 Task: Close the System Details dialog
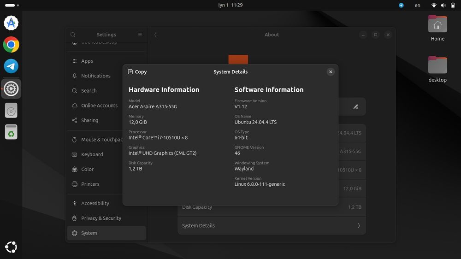click(x=331, y=72)
